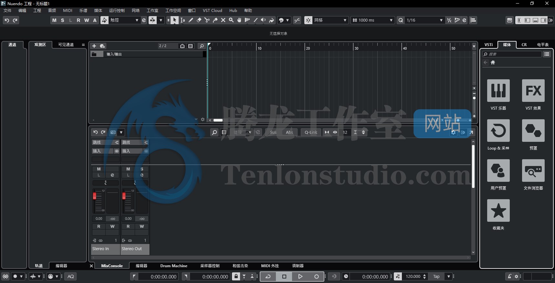This screenshot has height=283, width=555.
Task: Toggle metronome click in transport bar
Action: 509,276
